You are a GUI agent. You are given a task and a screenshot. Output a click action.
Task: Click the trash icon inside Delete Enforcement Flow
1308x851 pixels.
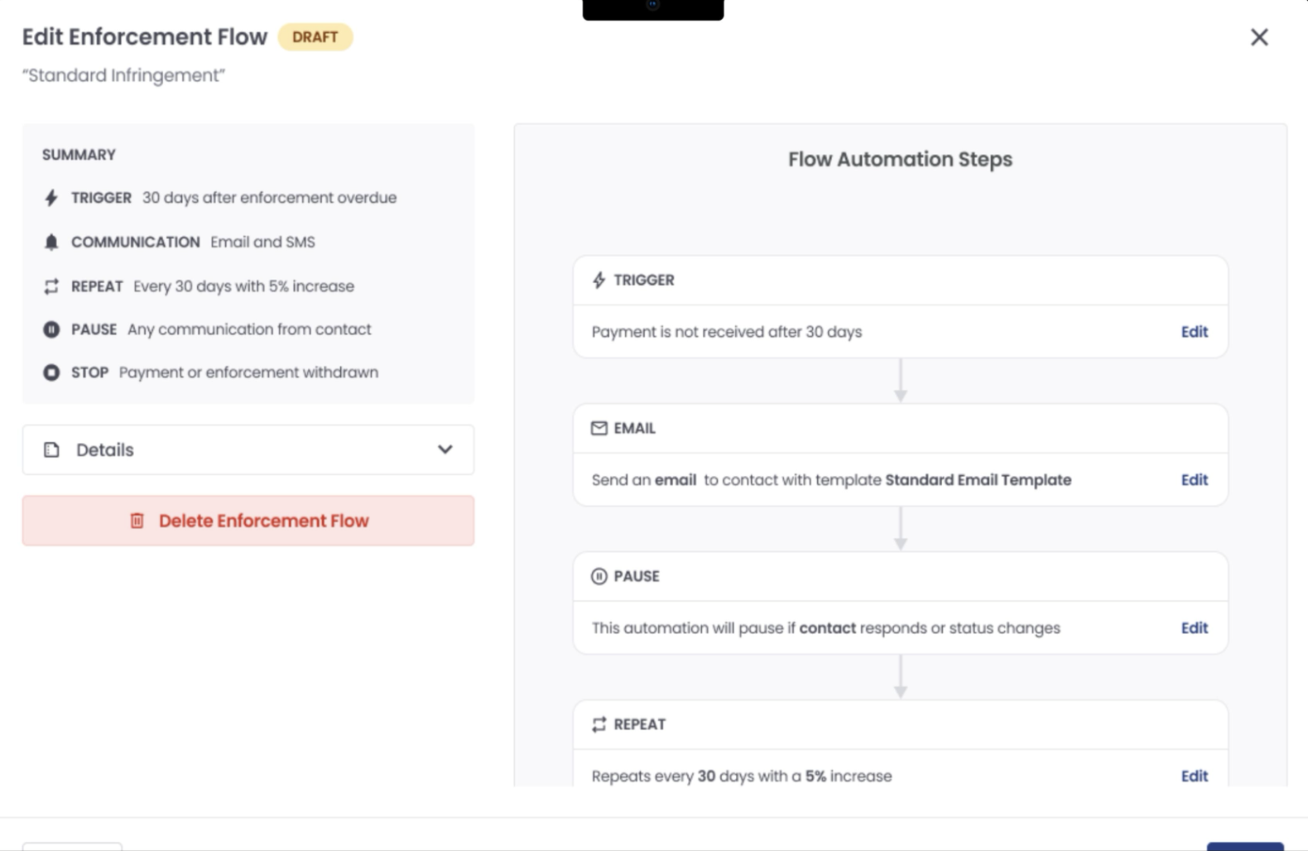click(137, 521)
